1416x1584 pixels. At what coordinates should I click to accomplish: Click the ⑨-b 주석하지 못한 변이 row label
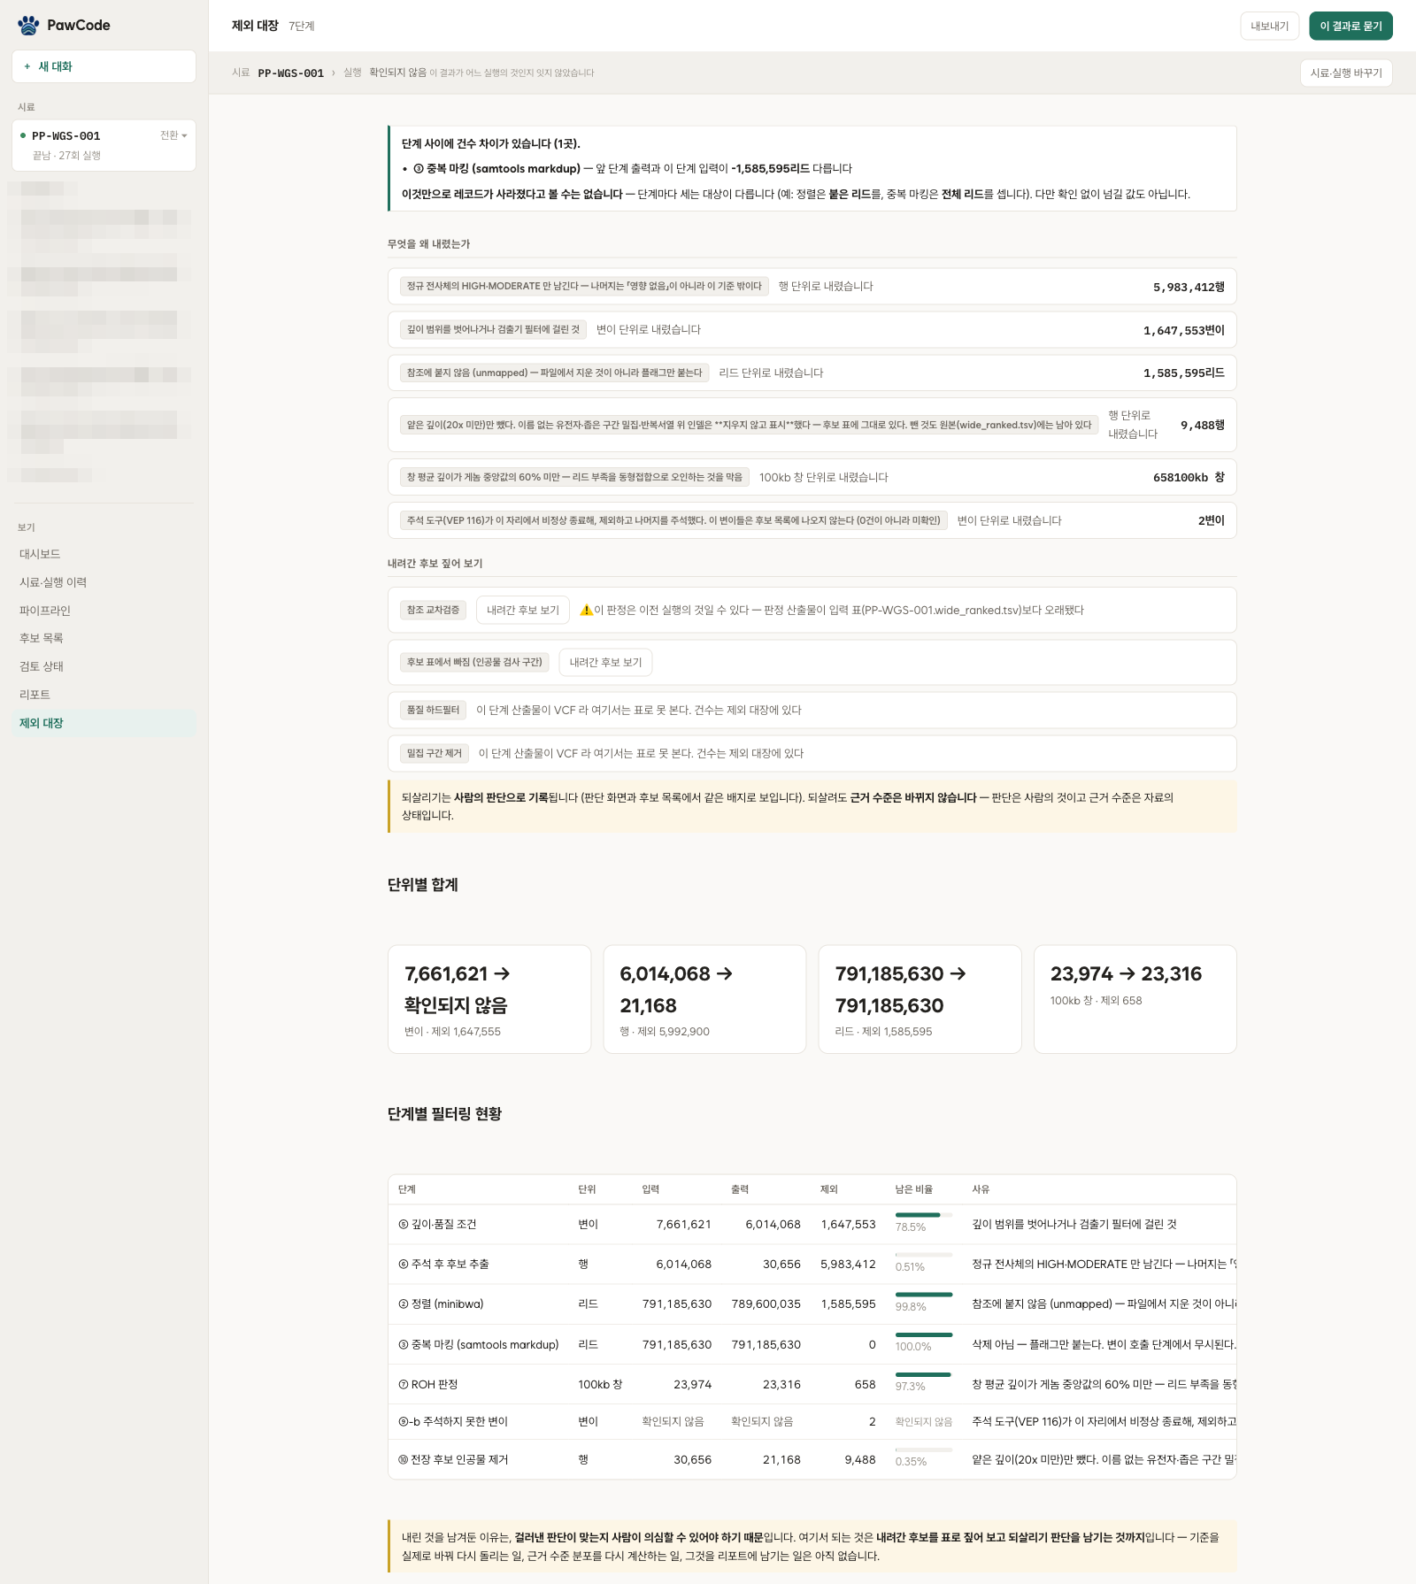tap(453, 1422)
